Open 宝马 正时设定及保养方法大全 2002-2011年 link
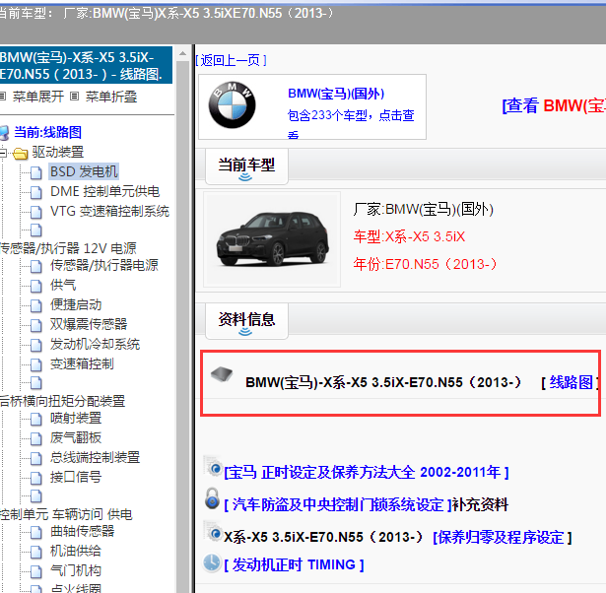 click(367, 472)
